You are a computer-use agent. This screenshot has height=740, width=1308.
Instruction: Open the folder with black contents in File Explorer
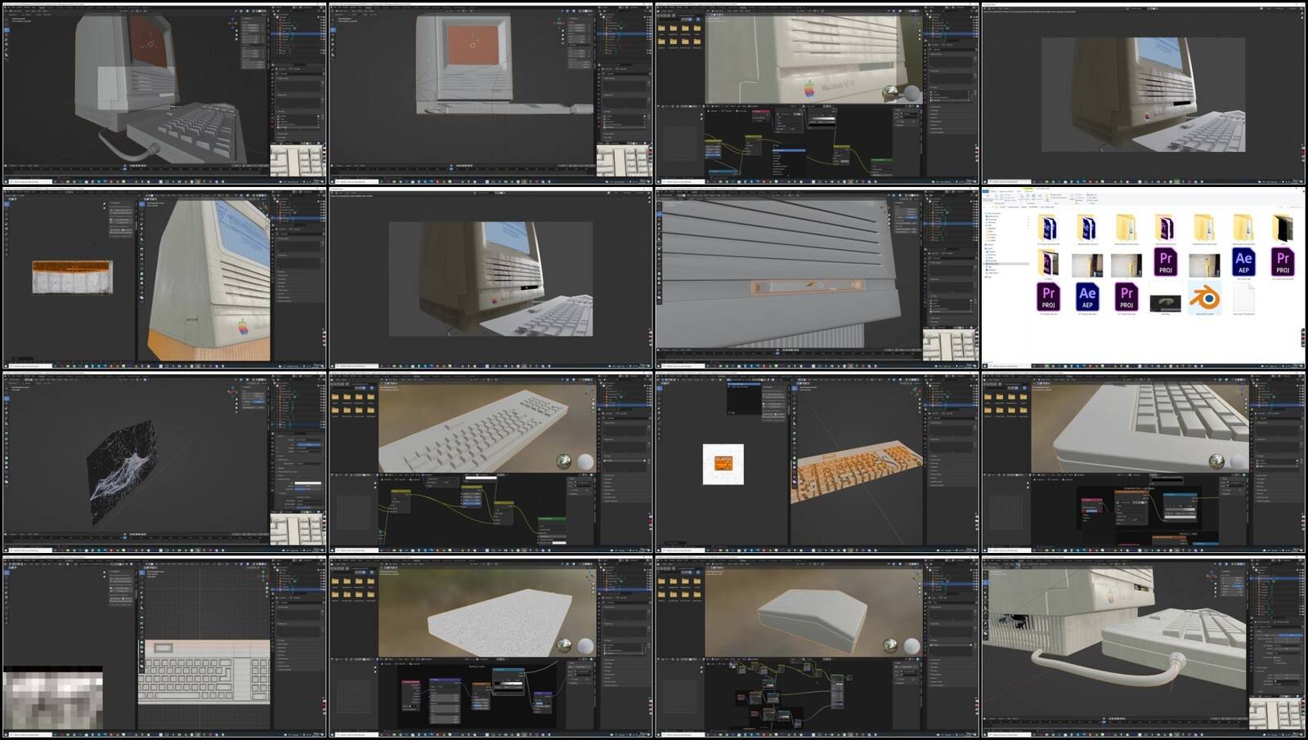(1283, 228)
